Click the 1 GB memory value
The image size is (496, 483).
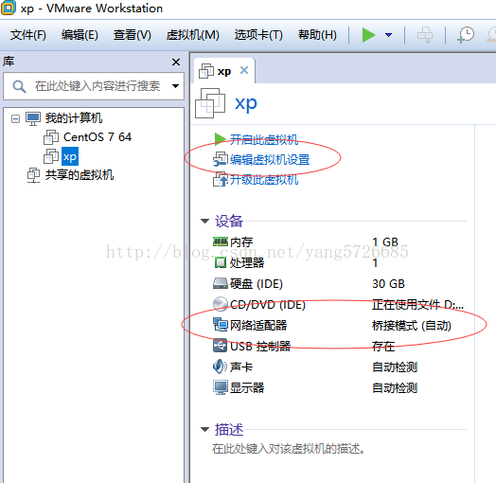click(x=385, y=242)
